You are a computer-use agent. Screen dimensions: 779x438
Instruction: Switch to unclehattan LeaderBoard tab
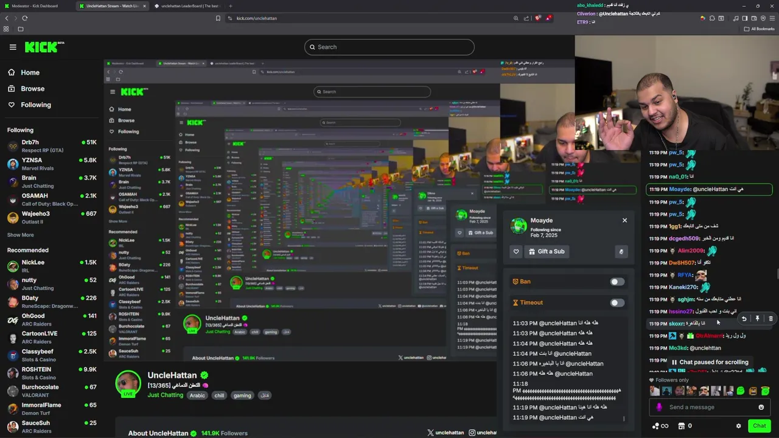[187, 6]
